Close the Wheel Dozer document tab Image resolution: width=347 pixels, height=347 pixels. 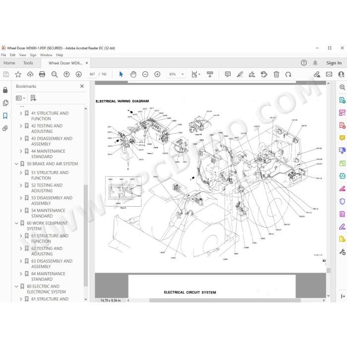87,63
